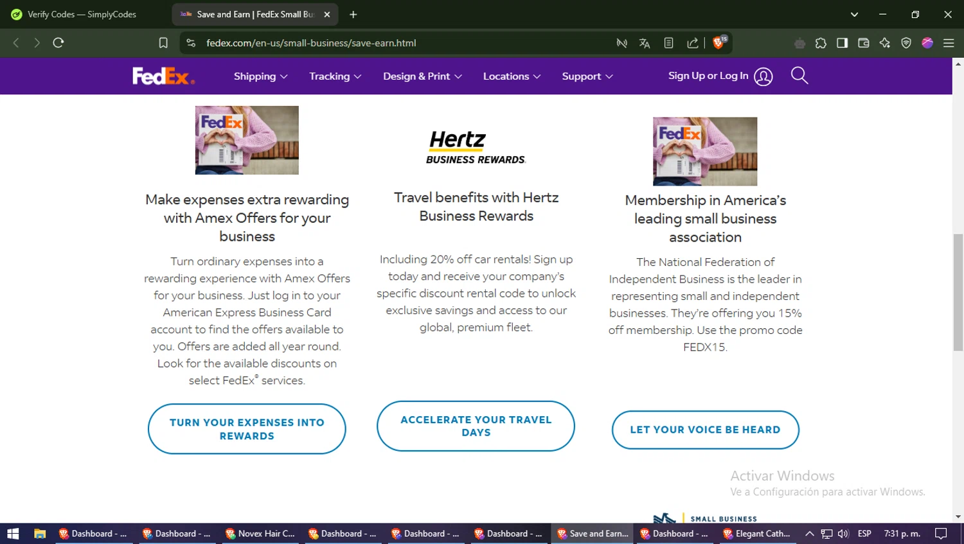Screen dimensions: 964x544
Task: Open reader mode icon in address bar
Action: (x=668, y=43)
